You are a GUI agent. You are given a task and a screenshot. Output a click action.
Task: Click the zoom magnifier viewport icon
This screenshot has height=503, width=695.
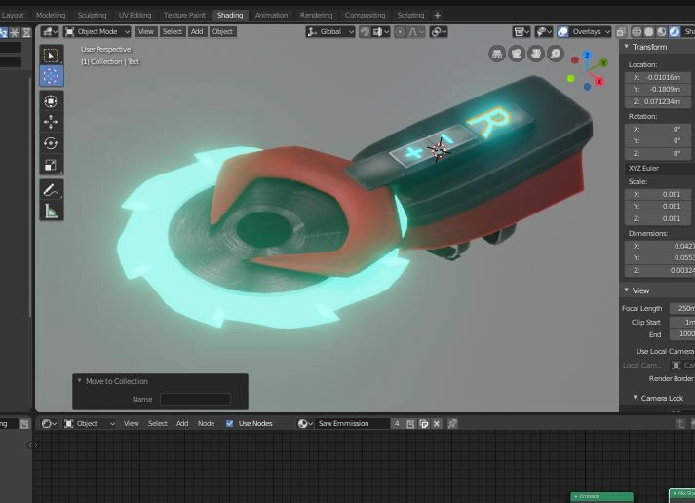coord(556,55)
